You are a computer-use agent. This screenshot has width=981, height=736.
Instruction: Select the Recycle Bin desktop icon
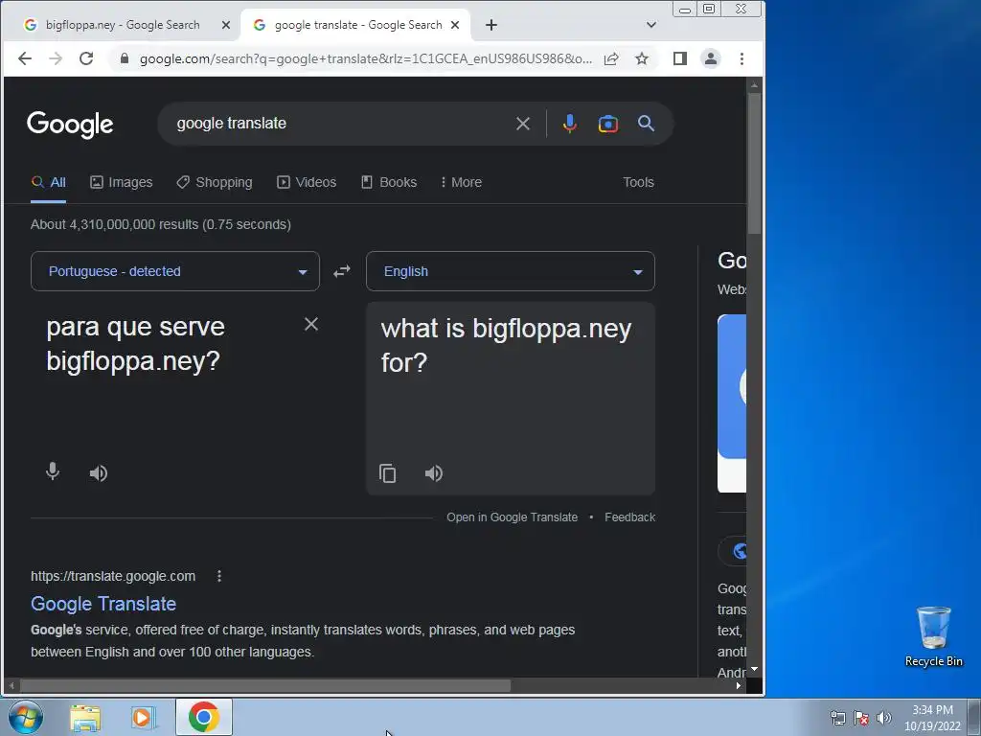(933, 636)
